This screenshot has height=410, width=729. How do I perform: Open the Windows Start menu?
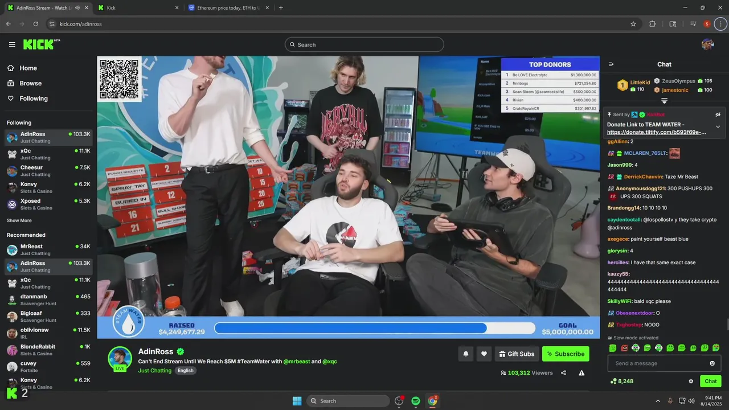(297, 401)
